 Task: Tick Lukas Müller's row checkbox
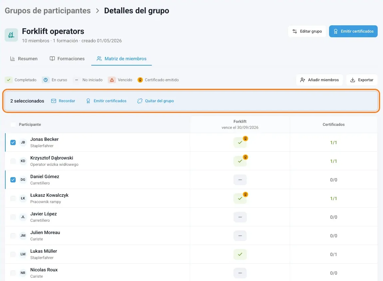point(13,254)
